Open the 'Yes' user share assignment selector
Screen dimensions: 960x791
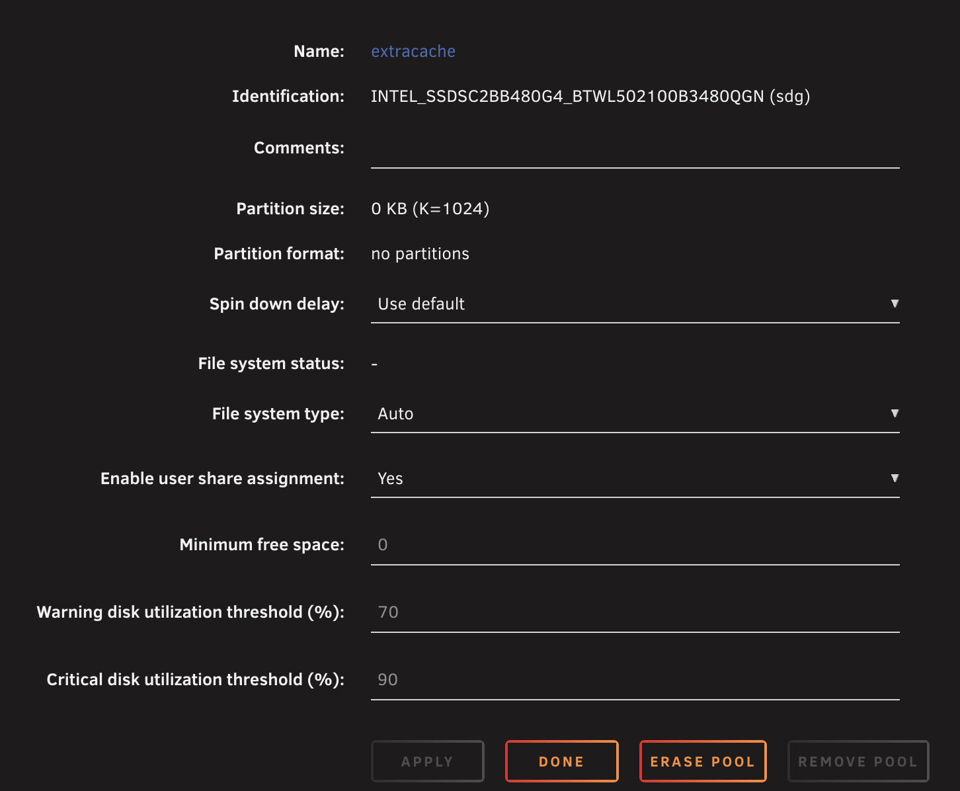click(635, 479)
